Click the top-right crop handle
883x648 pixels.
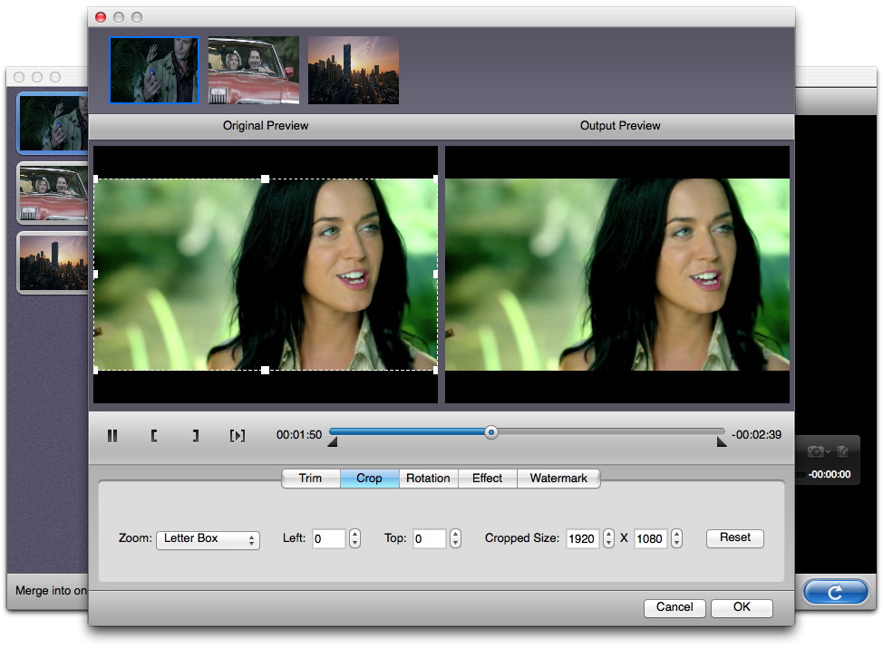[435, 179]
